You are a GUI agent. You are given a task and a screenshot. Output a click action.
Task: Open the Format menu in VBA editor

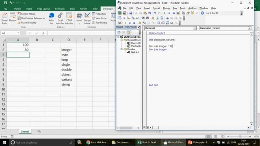click(156, 8)
